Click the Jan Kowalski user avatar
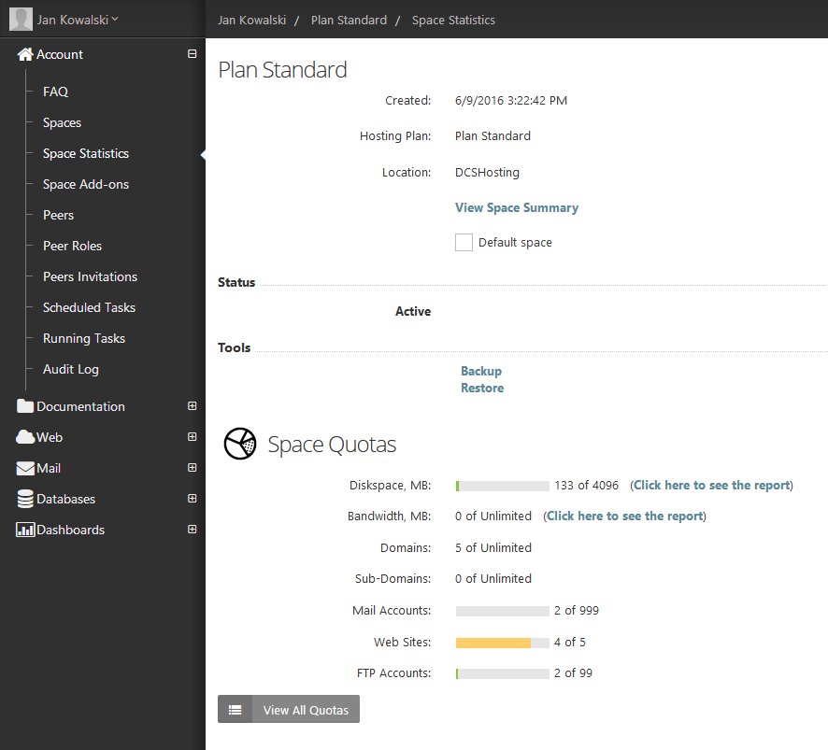The height and width of the screenshot is (750, 828). 21,19
